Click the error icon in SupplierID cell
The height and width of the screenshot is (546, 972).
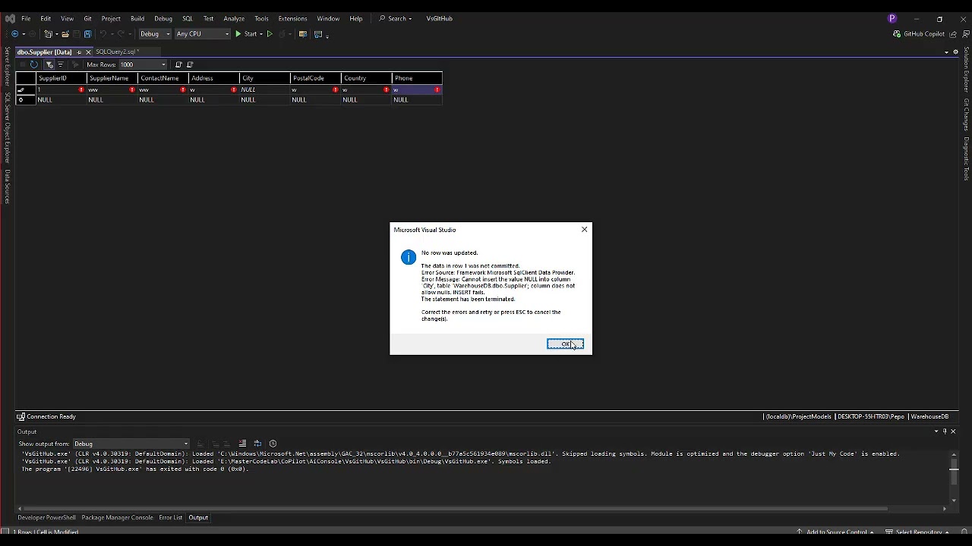[81, 89]
